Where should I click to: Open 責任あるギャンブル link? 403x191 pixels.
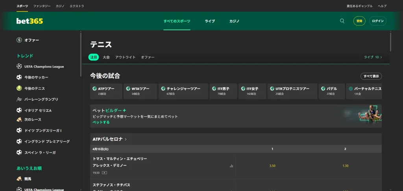(x=360, y=6)
